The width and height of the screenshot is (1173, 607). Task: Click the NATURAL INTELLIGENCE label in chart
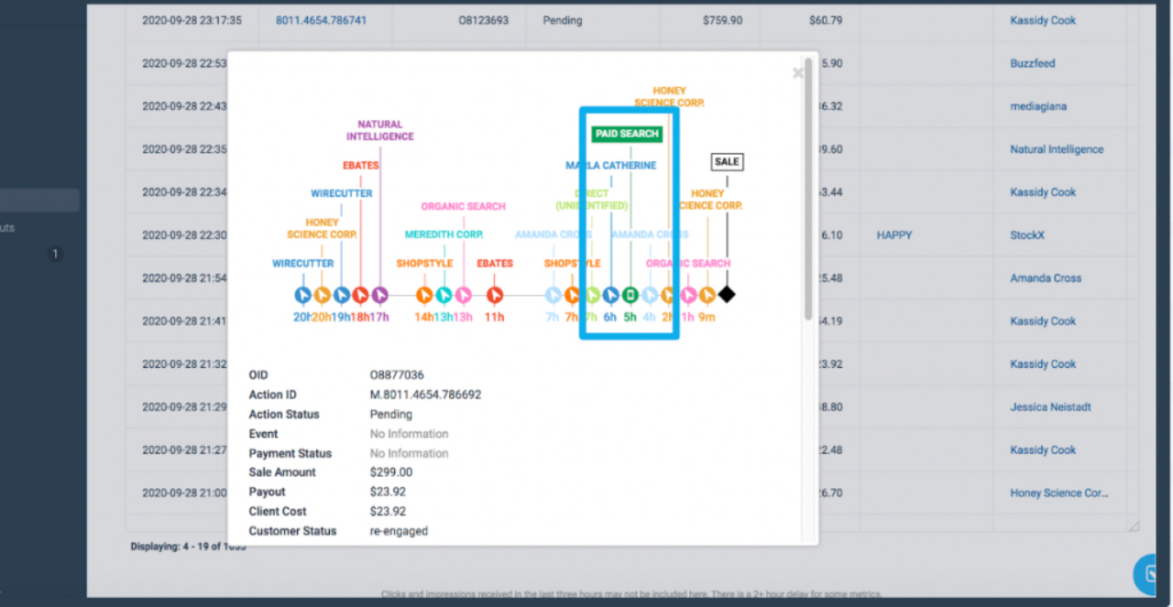[380, 130]
